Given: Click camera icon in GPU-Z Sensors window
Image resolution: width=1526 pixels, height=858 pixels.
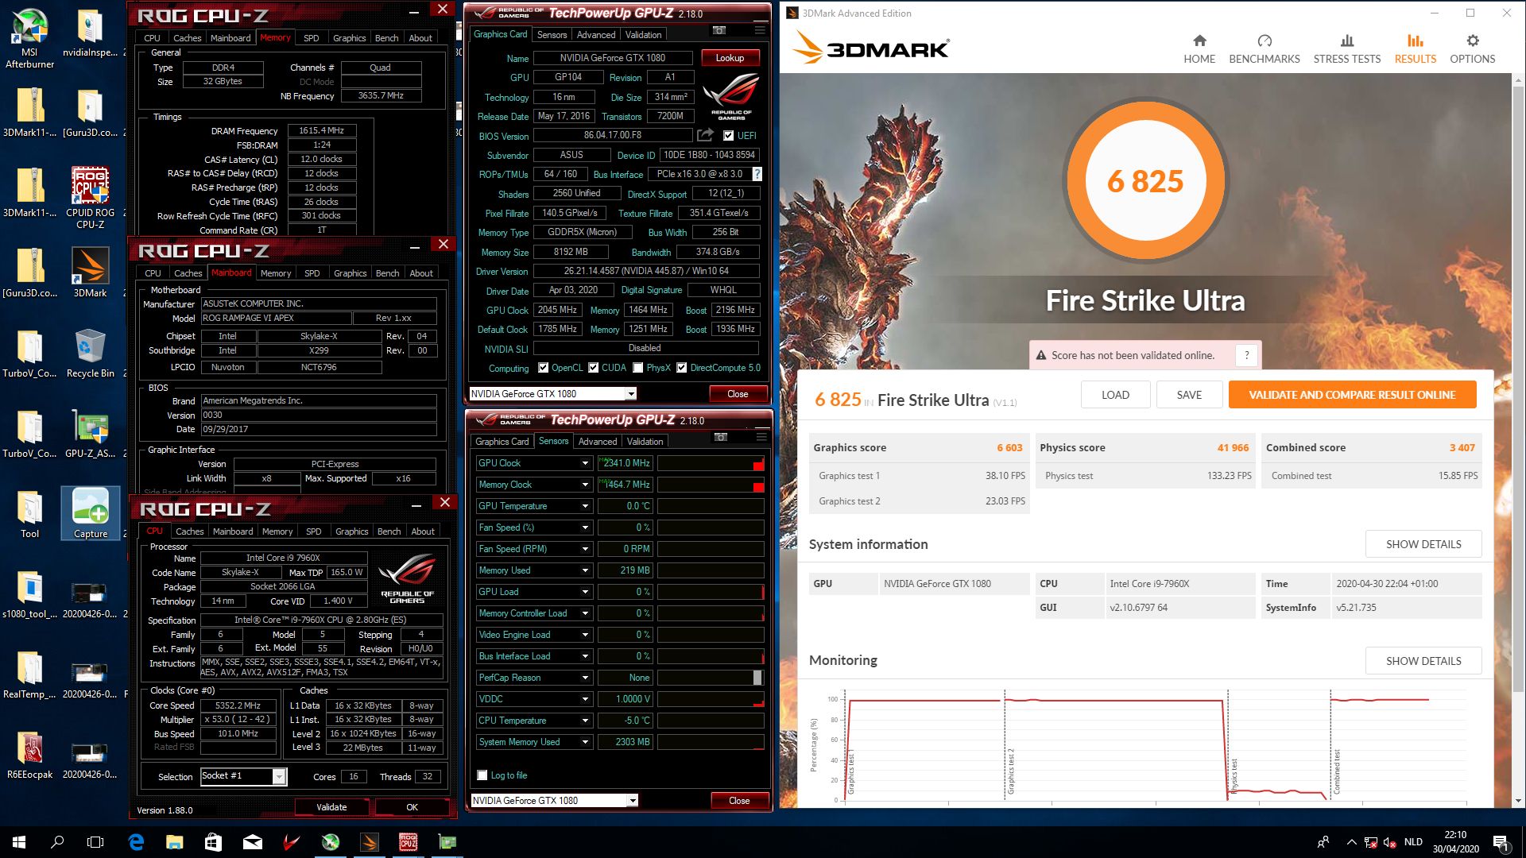Looking at the screenshot, I should (721, 437).
